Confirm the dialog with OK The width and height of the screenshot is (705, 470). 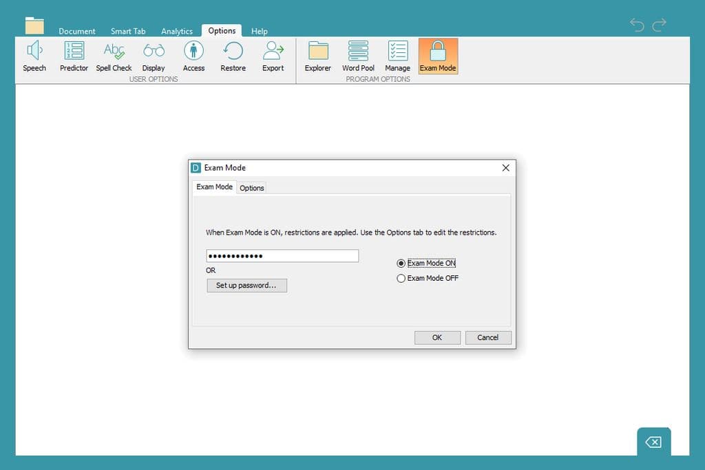437,337
